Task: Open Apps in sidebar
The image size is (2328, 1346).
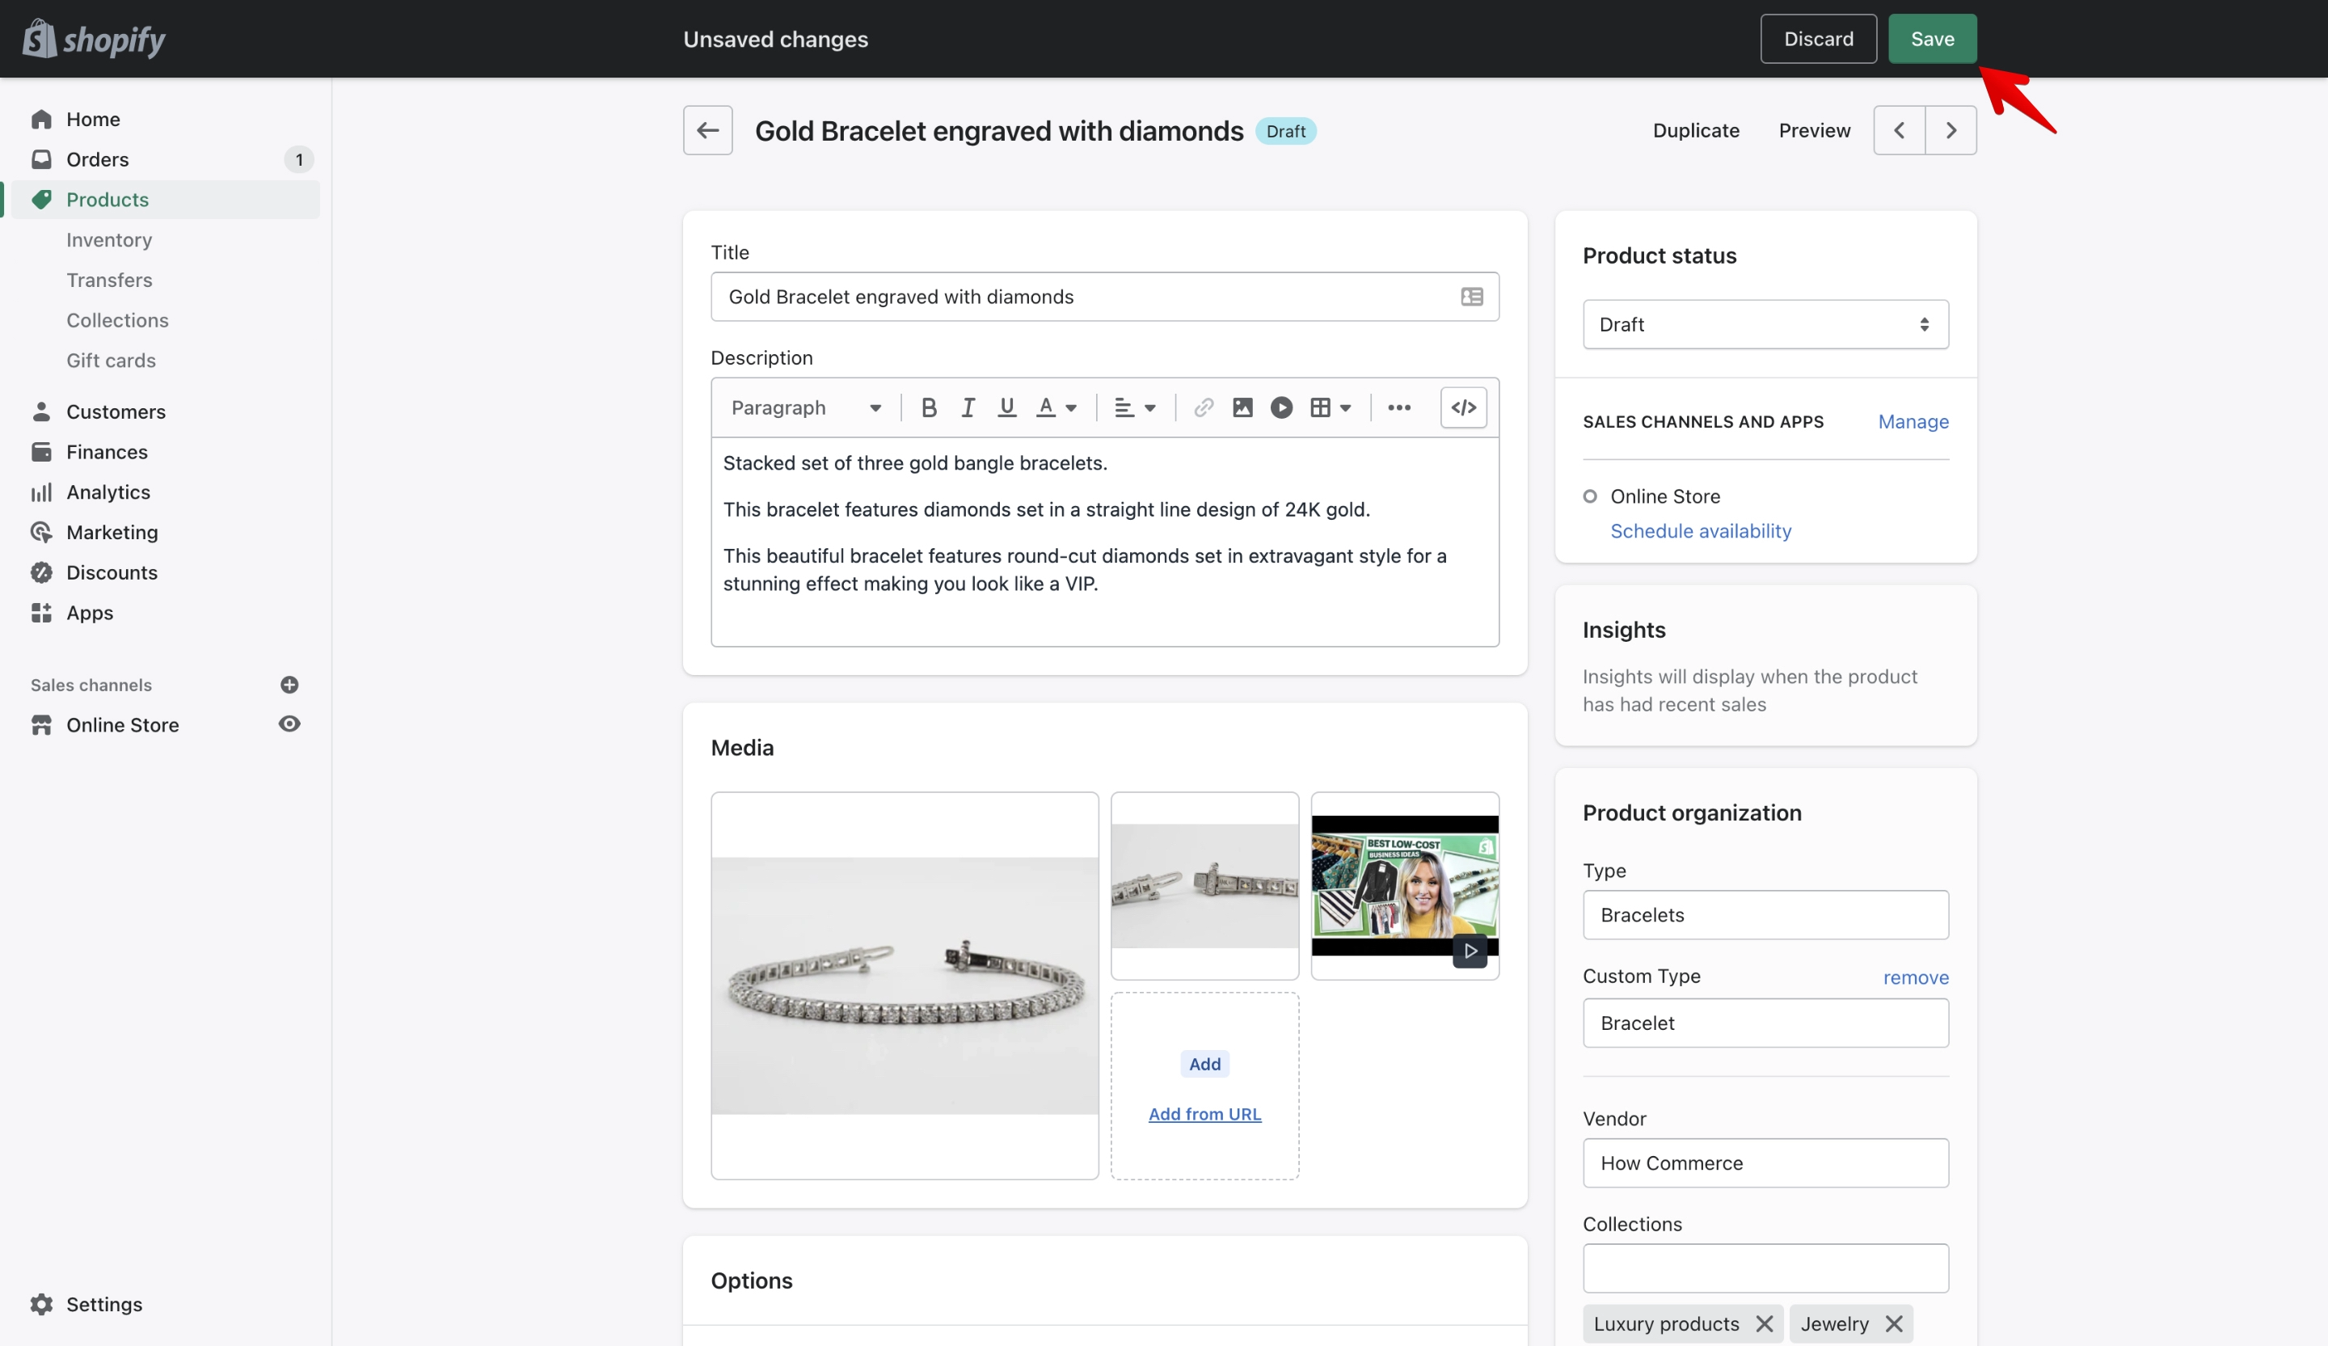Action: coord(167,613)
